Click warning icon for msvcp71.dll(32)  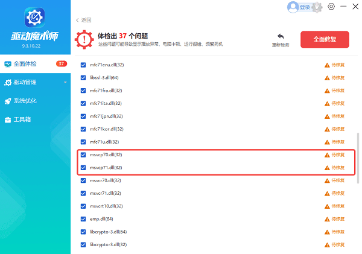327,168
